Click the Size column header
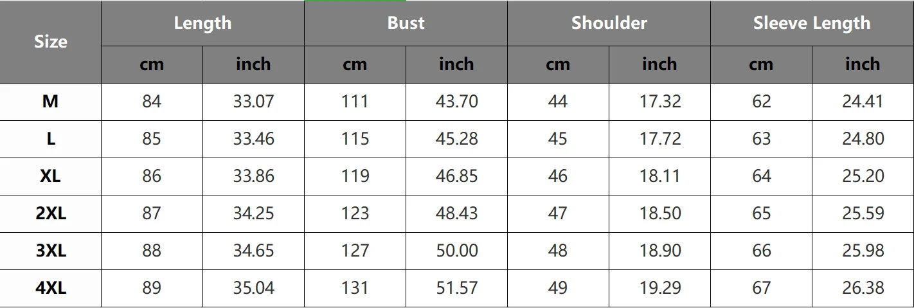Viewport: 914px width, 308px height. click(50, 42)
